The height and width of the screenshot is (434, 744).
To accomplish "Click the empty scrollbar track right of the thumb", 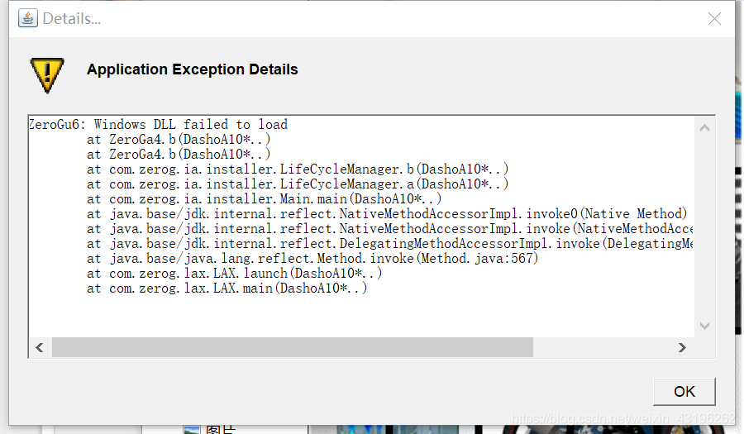I will coord(602,348).
